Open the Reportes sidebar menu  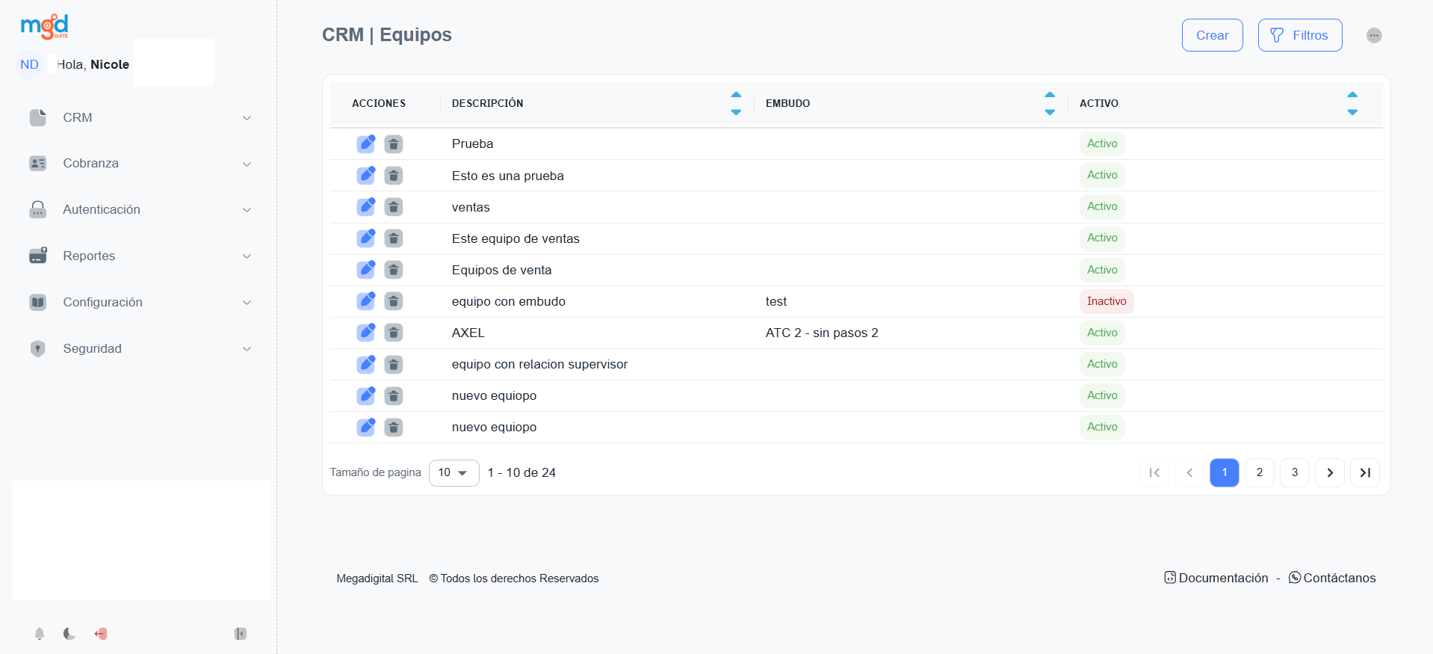click(x=140, y=256)
